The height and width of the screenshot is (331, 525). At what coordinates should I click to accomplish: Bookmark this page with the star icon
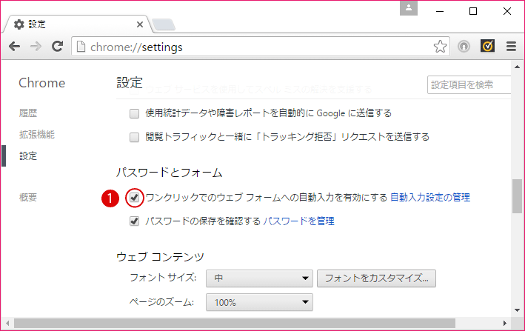click(440, 47)
